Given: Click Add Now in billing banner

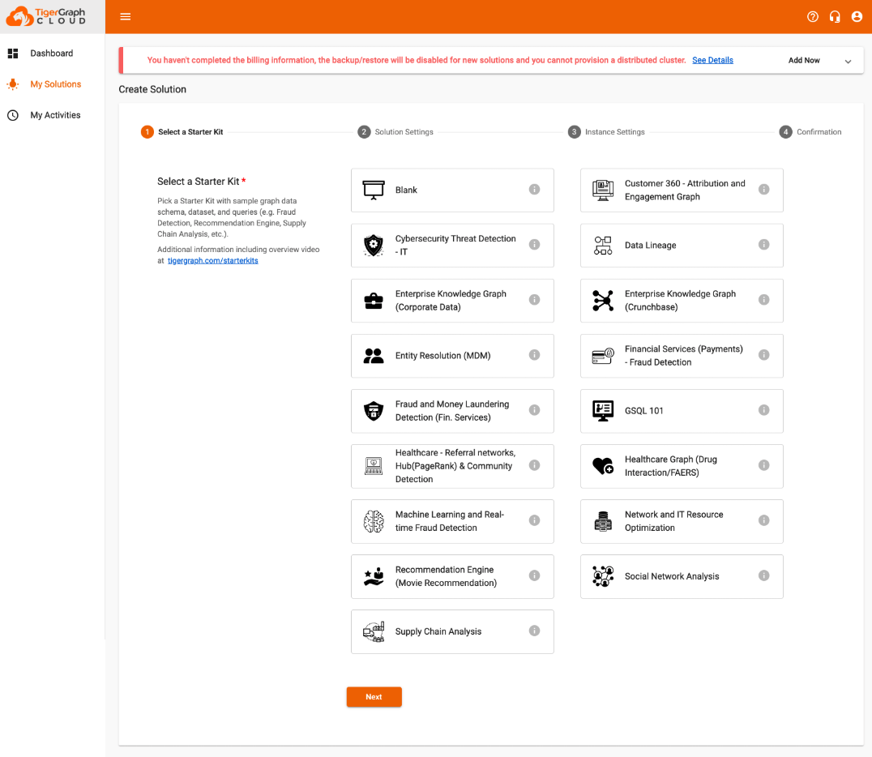Looking at the screenshot, I should 804,60.
